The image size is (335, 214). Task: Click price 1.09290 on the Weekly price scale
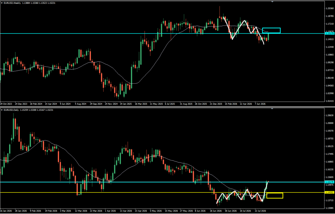click(330, 62)
